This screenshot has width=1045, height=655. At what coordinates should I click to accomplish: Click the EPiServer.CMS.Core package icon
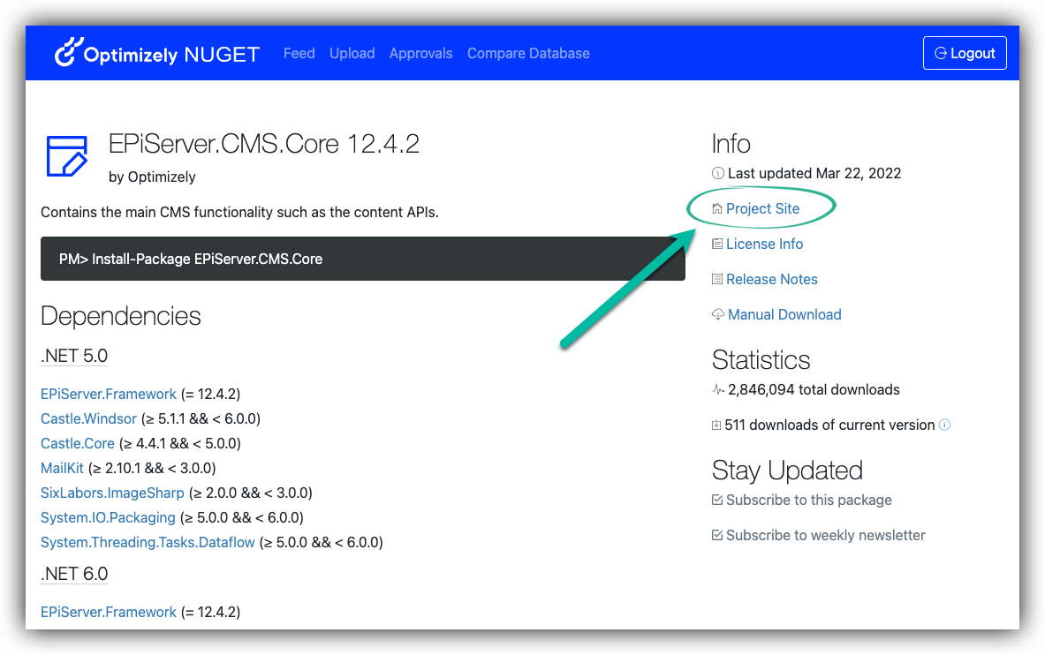tap(66, 156)
